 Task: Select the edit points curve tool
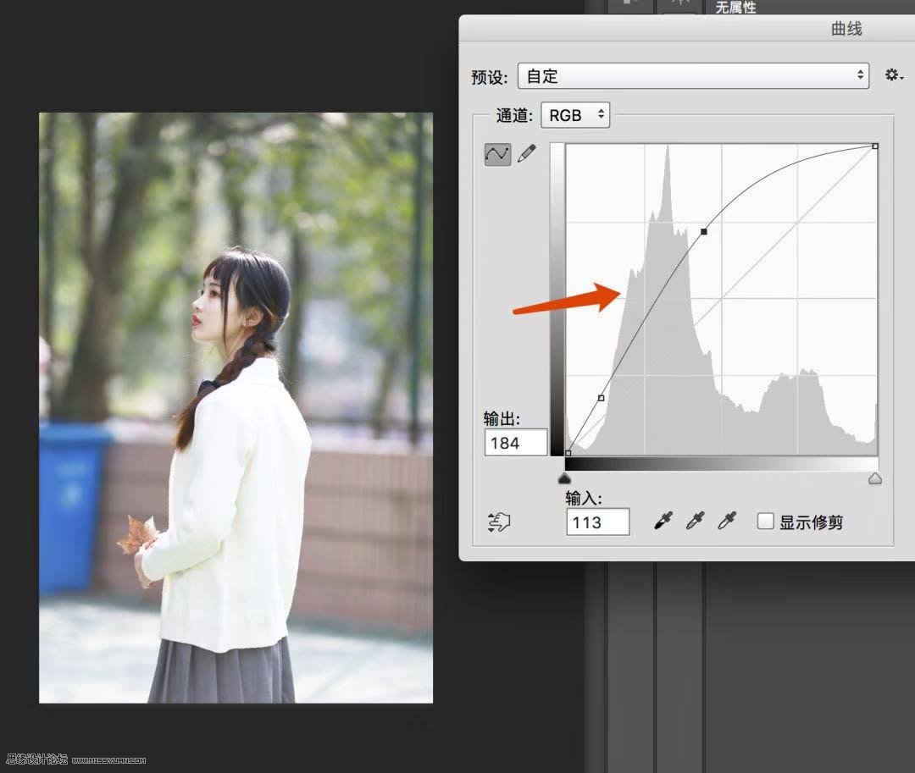point(497,154)
